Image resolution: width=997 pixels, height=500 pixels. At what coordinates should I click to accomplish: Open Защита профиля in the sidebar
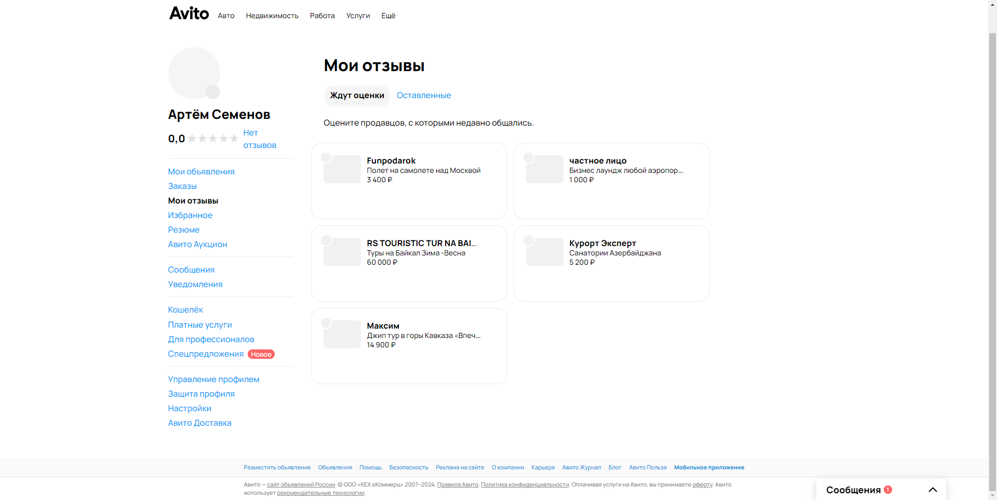click(x=201, y=394)
